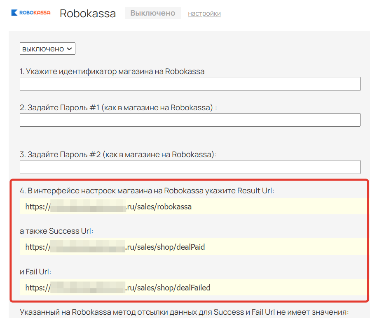Focus the Пароль #1 input field

190,120
